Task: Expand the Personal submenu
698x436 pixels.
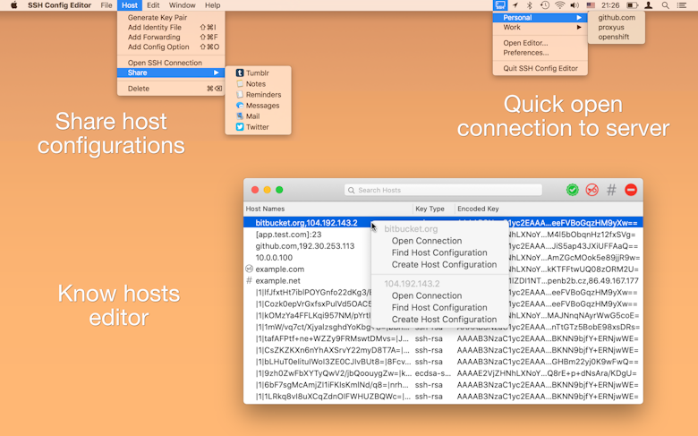Action: pyautogui.click(x=541, y=17)
